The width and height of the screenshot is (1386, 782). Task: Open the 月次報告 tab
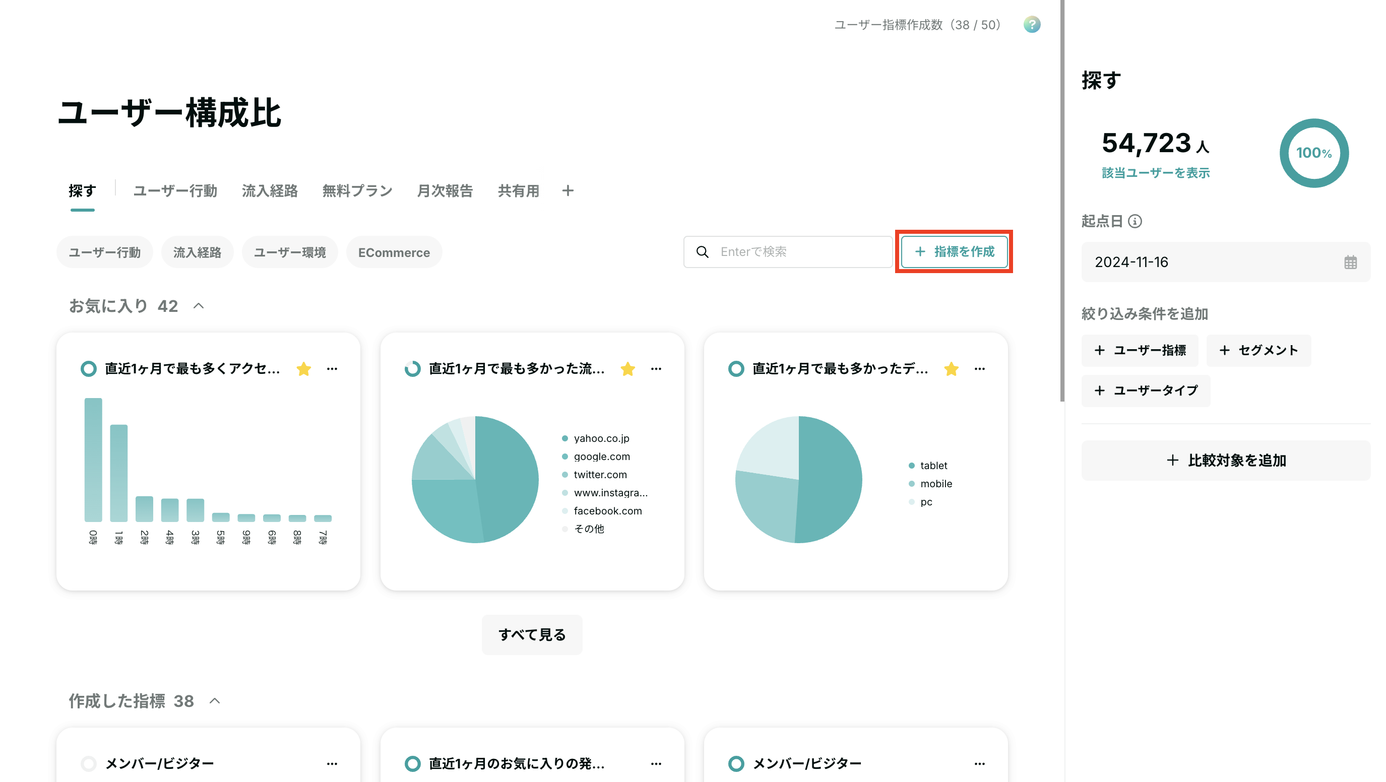coord(445,191)
